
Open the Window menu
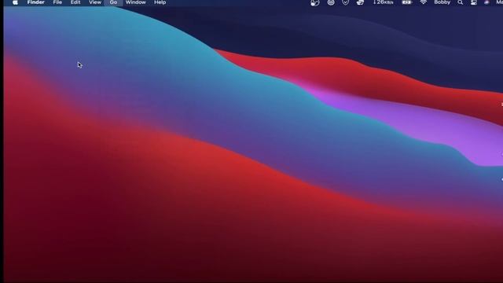click(x=135, y=2)
